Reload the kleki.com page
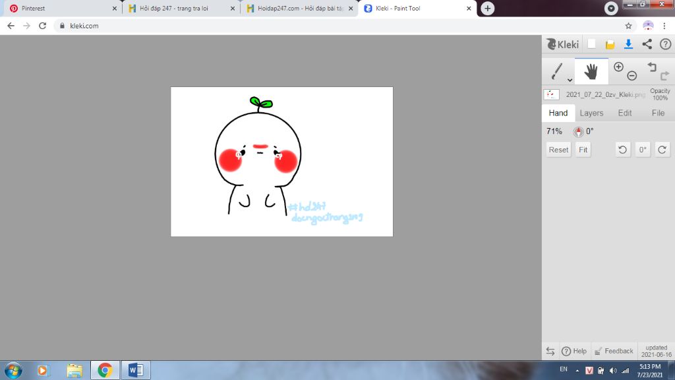This screenshot has width=675, height=380. tap(42, 26)
